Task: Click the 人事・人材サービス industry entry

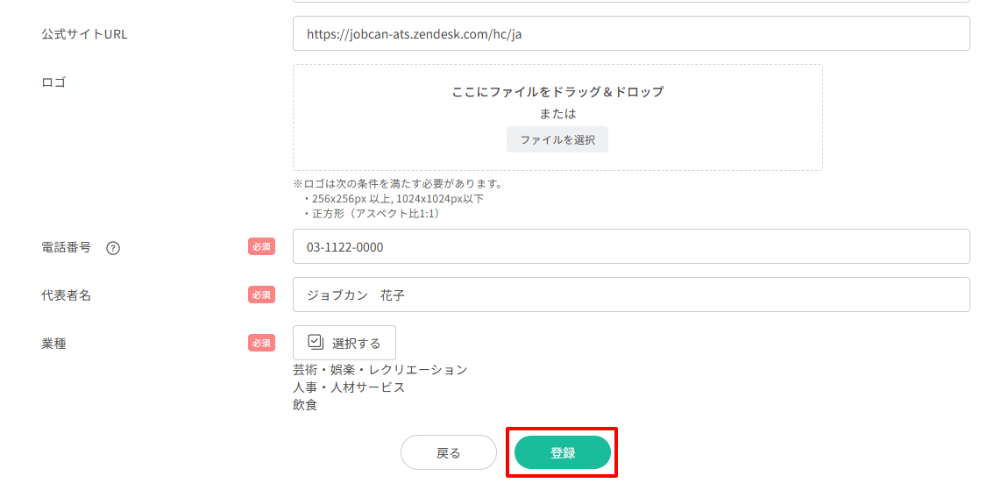Action: [349, 387]
